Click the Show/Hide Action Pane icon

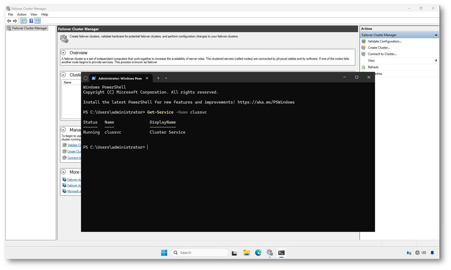[38, 21]
